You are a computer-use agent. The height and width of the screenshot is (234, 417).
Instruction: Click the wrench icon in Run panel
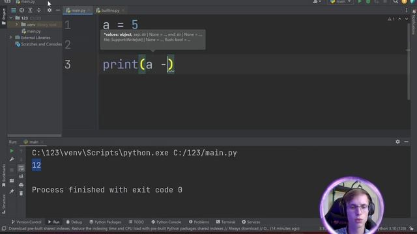point(12,159)
